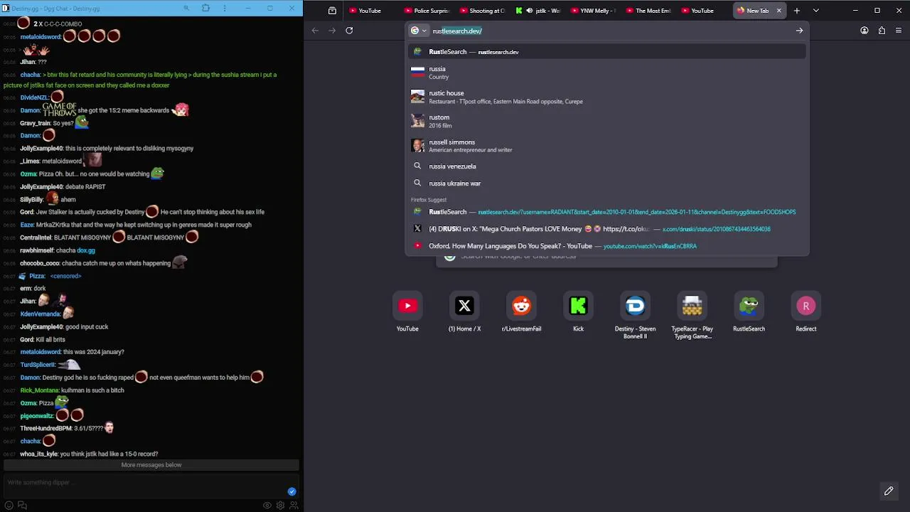
Task: Click username Rick_Montana in chat
Action: tap(39, 390)
